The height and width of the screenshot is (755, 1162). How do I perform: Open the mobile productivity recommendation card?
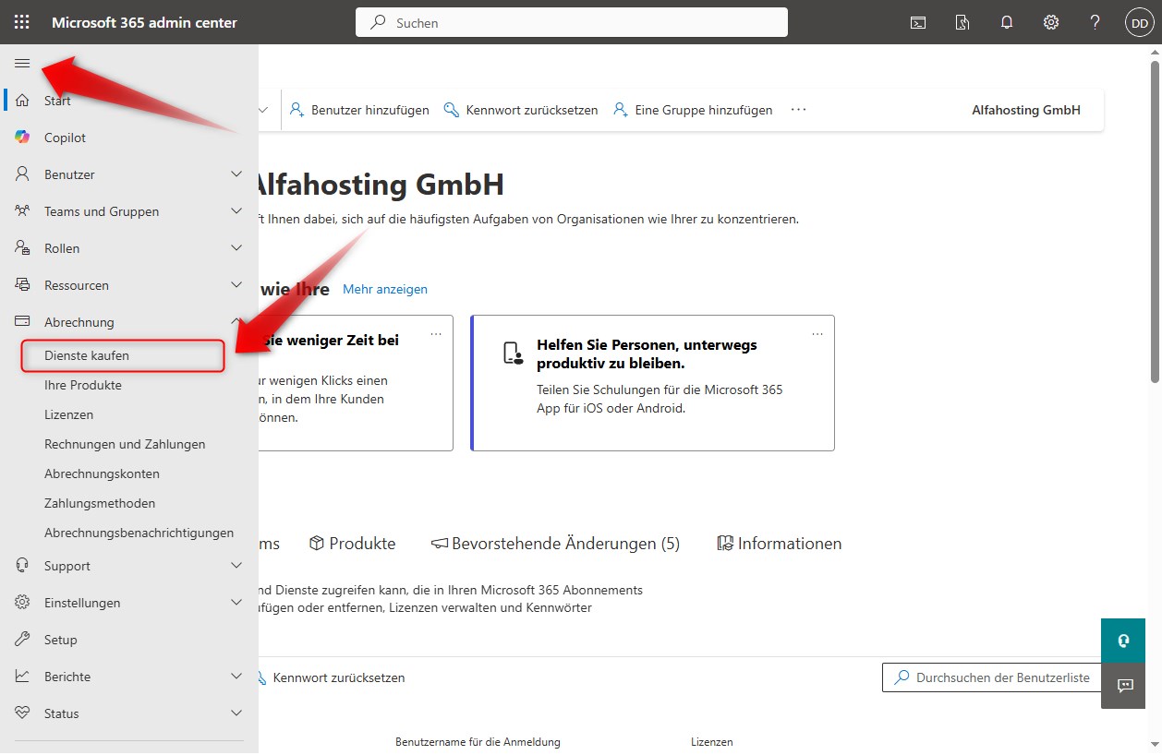653,383
